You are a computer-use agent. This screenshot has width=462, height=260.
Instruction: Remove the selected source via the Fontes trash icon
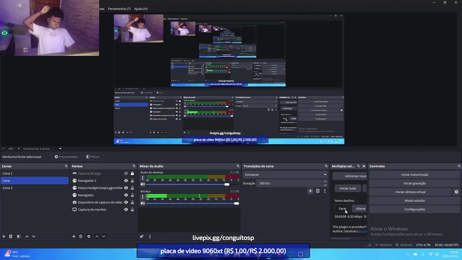tap(81, 237)
